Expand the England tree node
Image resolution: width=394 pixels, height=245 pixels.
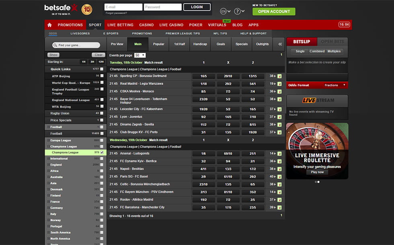pyautogui.click(x=48, y=165)
